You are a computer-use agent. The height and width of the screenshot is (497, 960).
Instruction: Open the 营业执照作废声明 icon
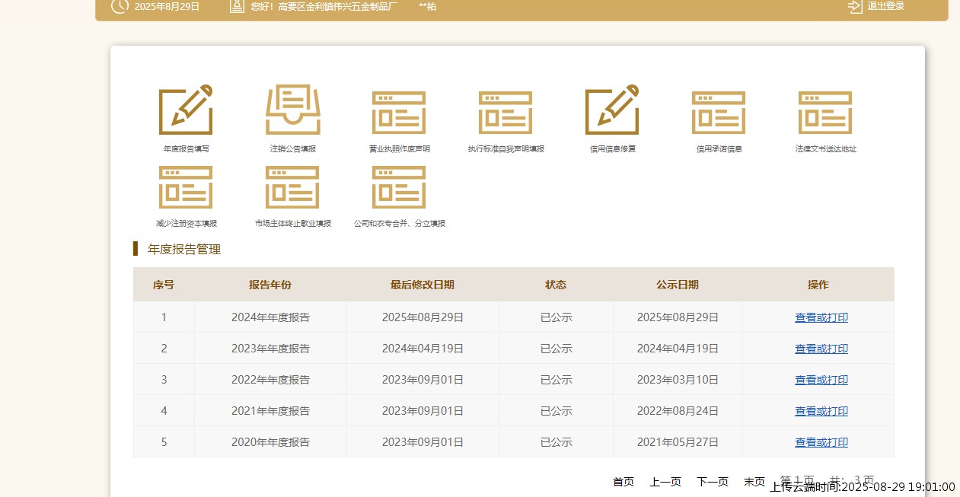click(x=399, y=113)
